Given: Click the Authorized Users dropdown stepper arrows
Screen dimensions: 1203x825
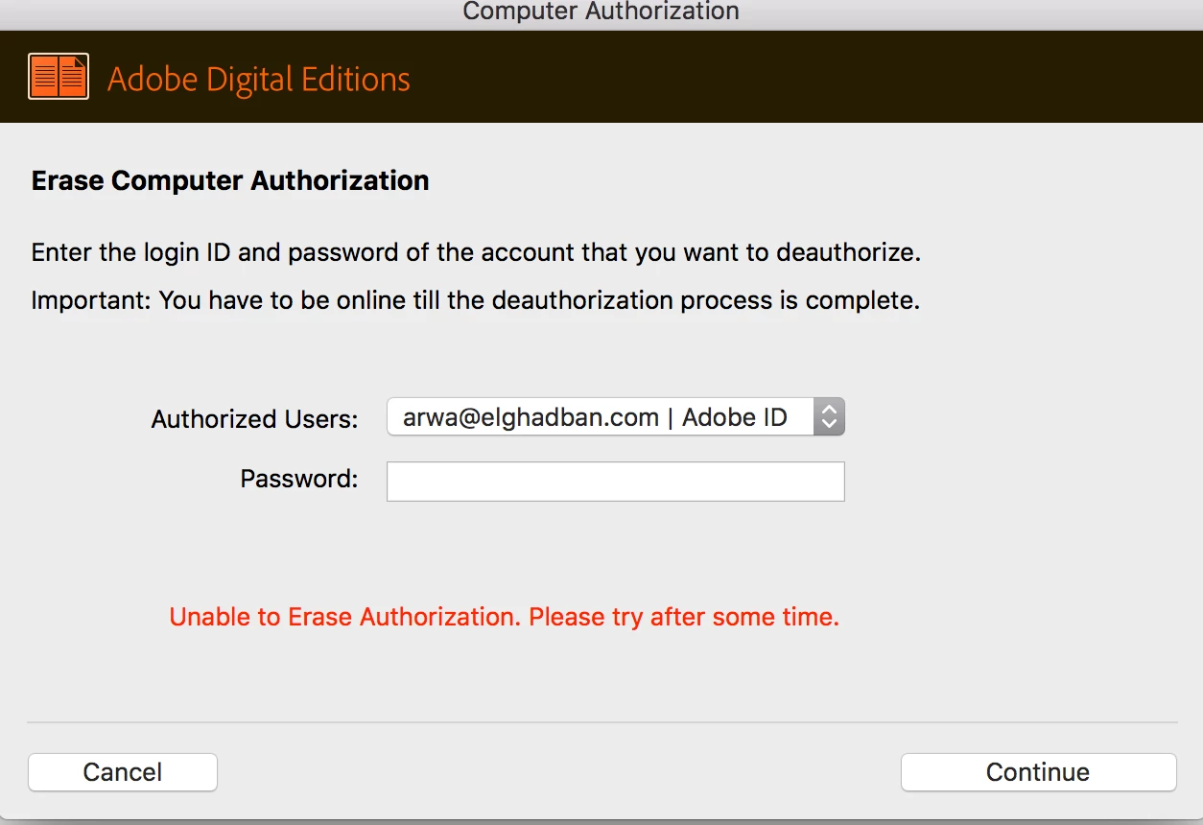Looking at the screenshot, I should click(829, 417).
